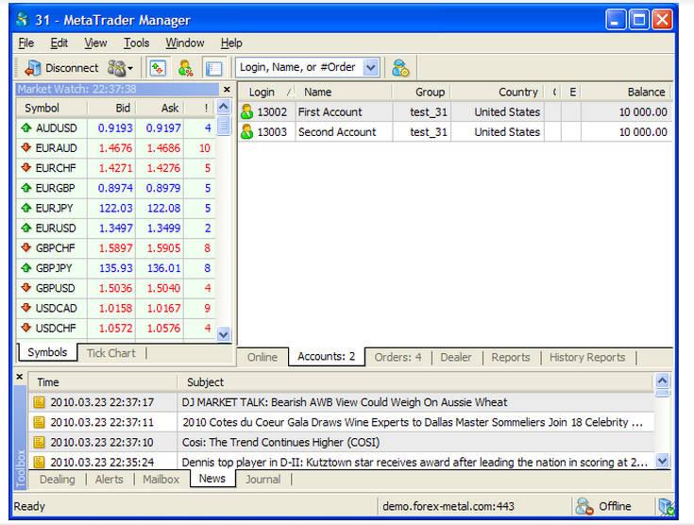The height and width of the screenshot is (525, 694).
Task: Click the user accounts percent icon
Action: pyautogui.click(x=185, y=68)
